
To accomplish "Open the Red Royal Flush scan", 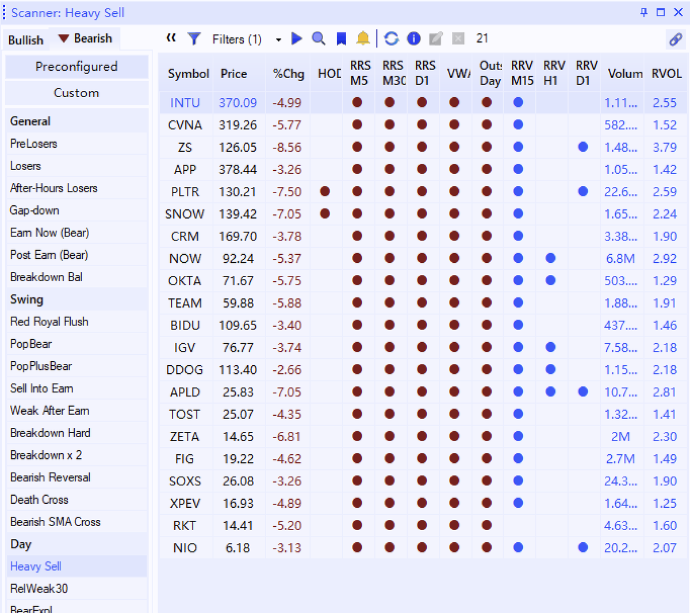I will pos(76,322).
